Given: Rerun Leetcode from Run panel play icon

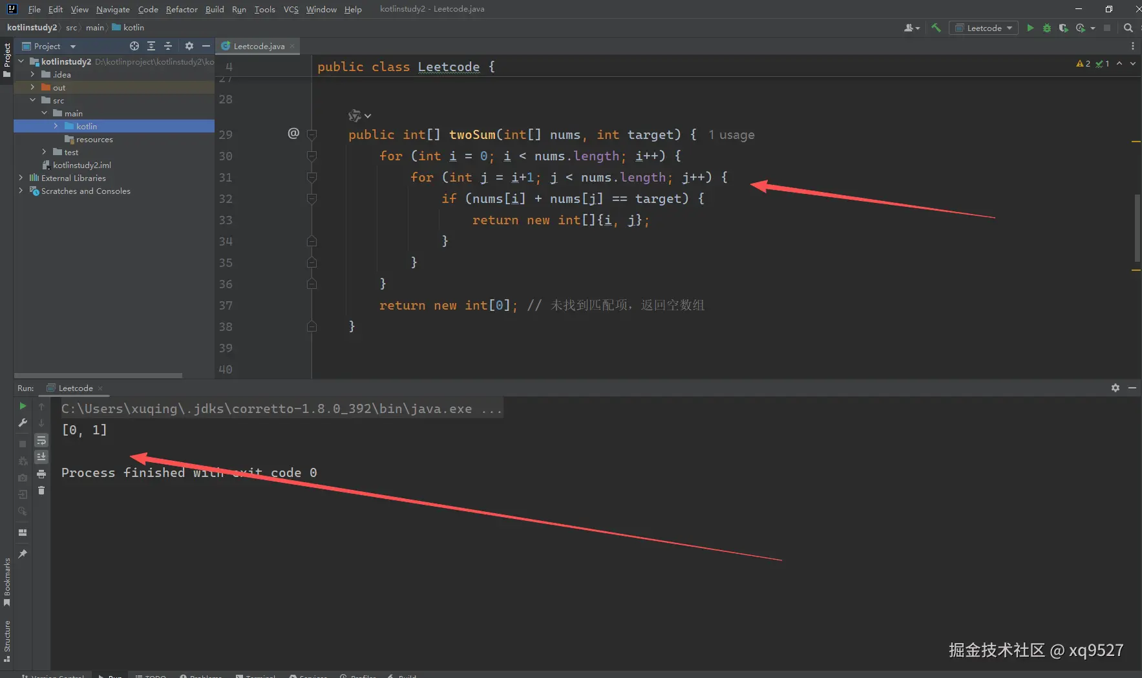Looking at the screenshot, I should 23,406.
